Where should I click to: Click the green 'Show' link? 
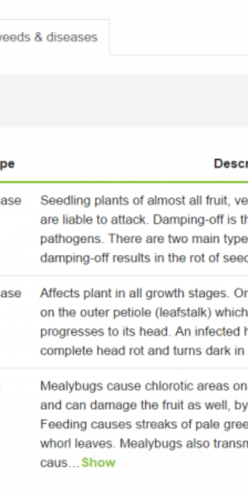[98, 462]
